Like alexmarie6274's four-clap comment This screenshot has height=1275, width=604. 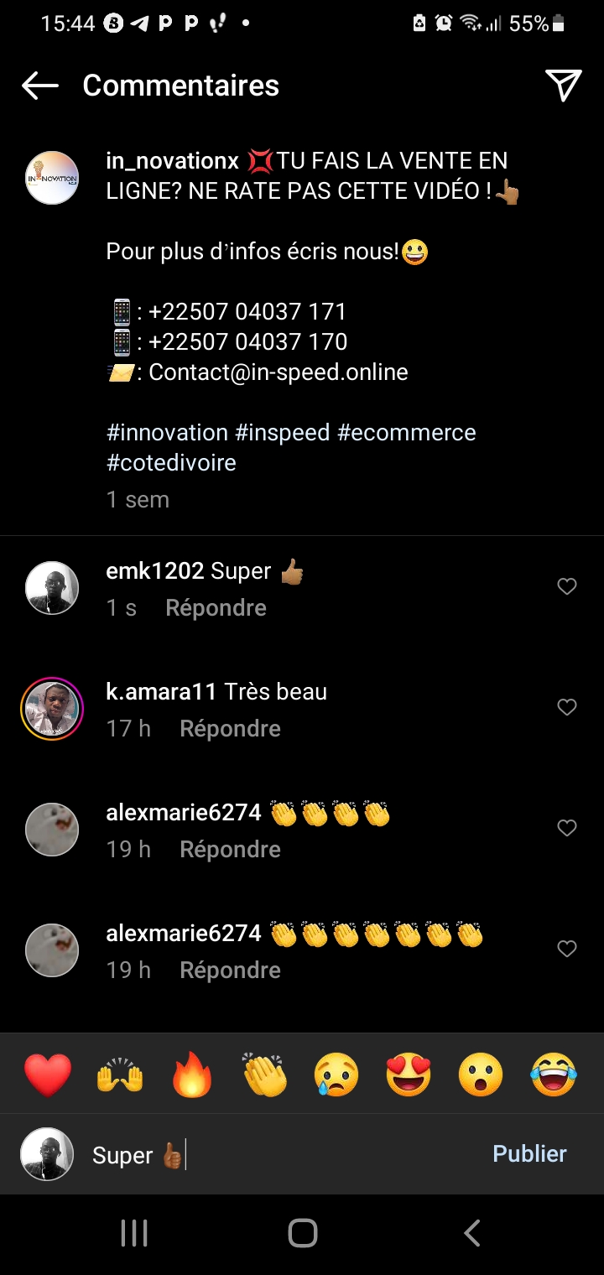[567, 828]
